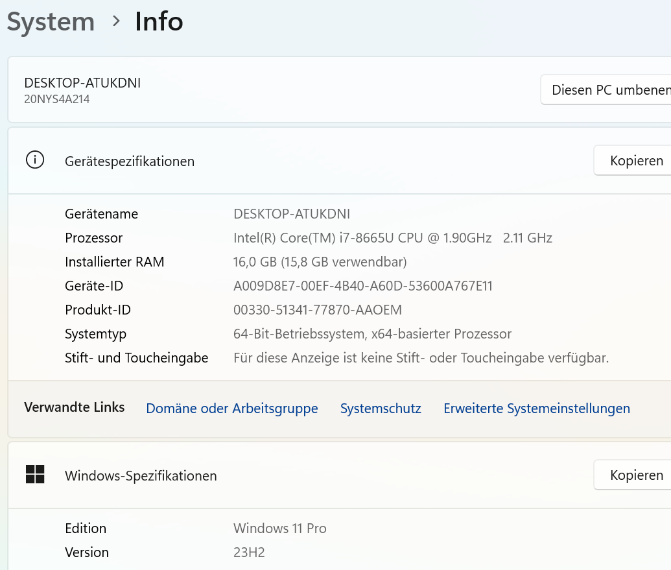Click the info icon beside Gerätespezifikationen
This screenshot has height=570, width=671.
[x=35, y=160]
